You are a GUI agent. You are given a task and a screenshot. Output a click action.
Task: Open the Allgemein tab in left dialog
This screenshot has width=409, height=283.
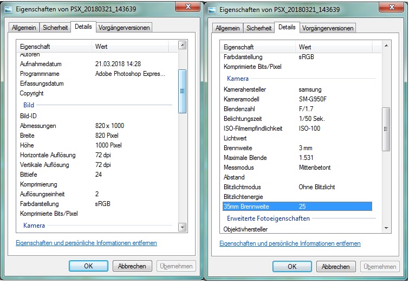(x=24, y=28)
